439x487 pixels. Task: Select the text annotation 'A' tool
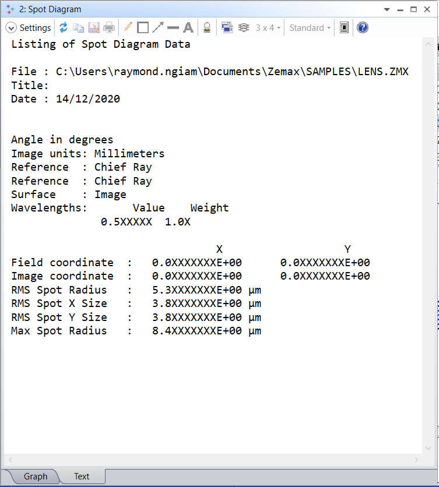pos(188,27)
